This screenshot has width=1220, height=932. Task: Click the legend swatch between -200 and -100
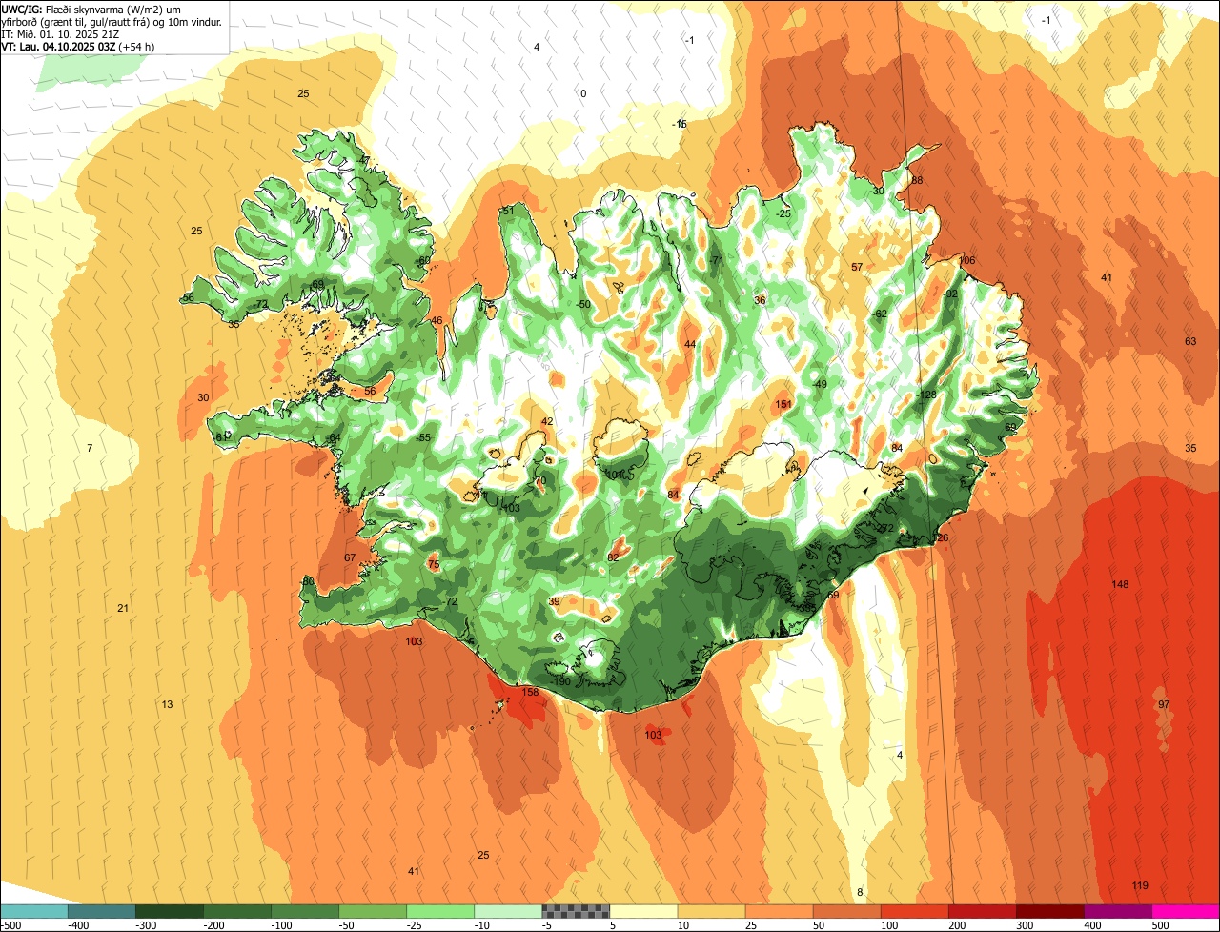click(236, 911)
